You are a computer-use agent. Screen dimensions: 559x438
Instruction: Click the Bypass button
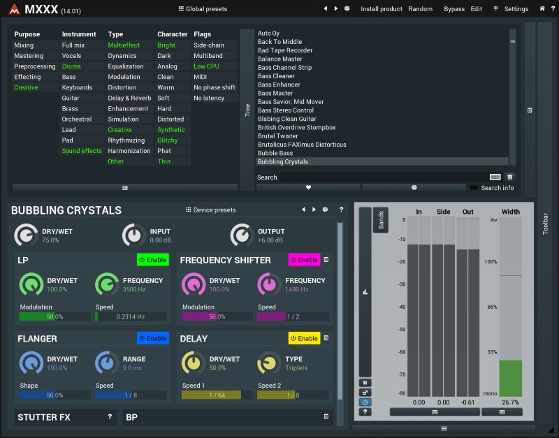pyautogui.click(x=453, y=9)
